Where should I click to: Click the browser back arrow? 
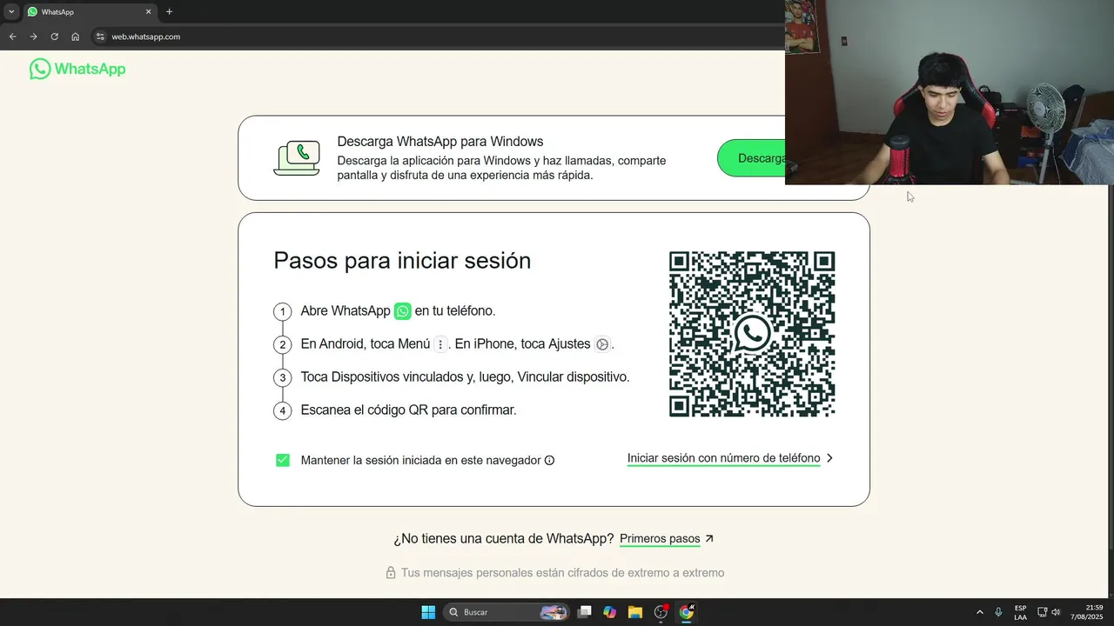tap(12, 37)
